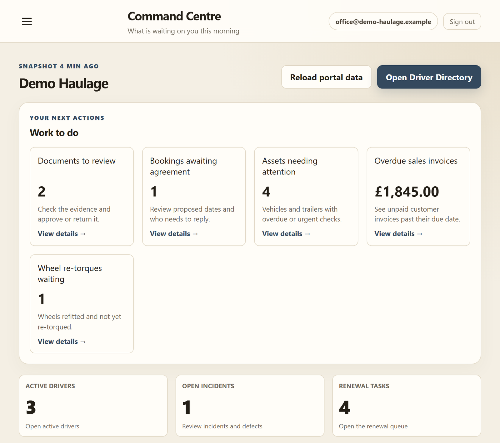The image size is (500, 443).
Task: Click the Open the renewal queue text
Action: (373, 426)
